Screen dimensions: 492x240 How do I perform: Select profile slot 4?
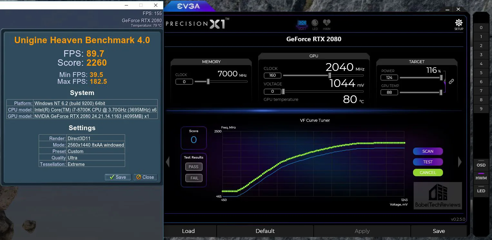click(x=481, y=64)
